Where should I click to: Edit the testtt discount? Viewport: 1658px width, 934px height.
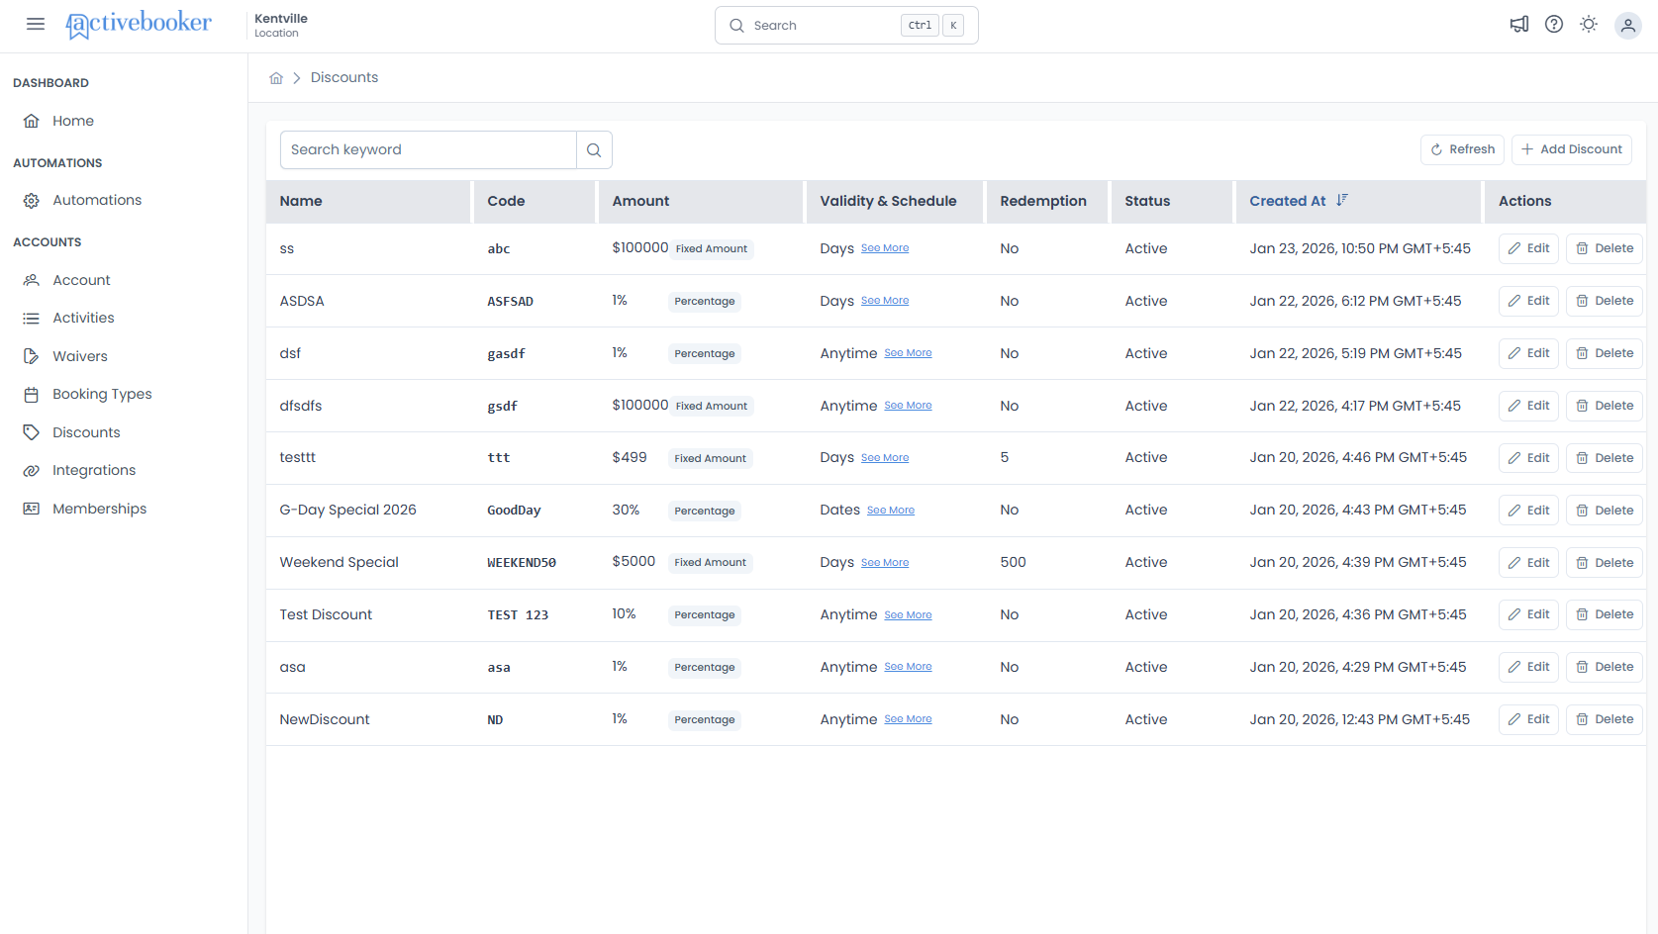1528,458
